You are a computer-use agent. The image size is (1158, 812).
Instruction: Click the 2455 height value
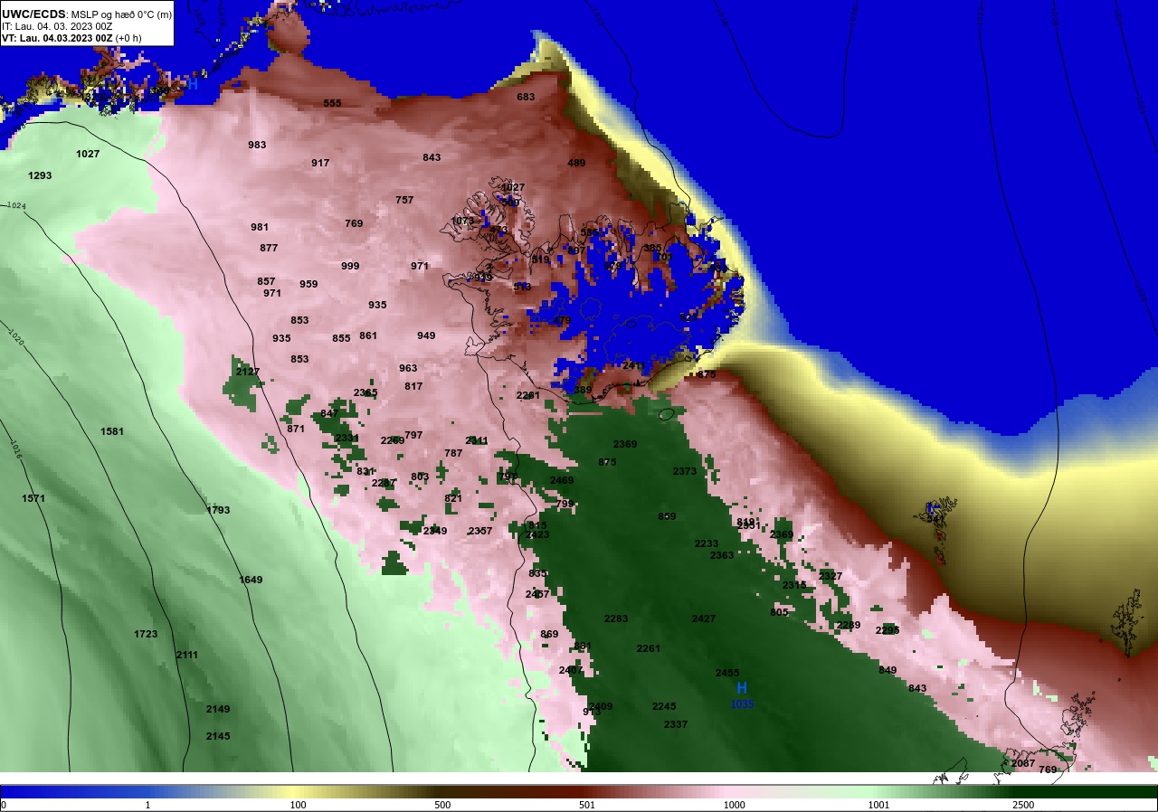(727, 673)
